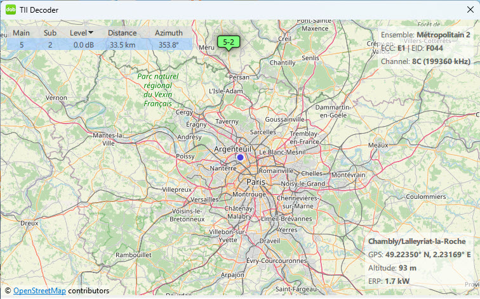Click the Chelles label on the map

tap(312, 173)
